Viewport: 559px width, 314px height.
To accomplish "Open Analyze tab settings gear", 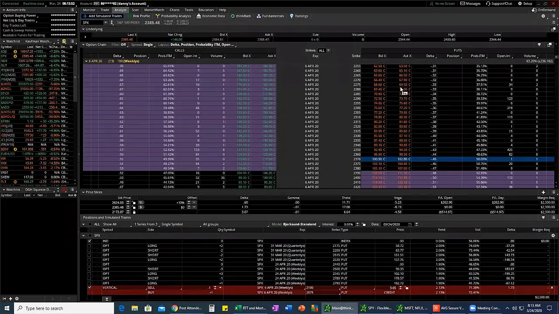I will pos(543,16).
